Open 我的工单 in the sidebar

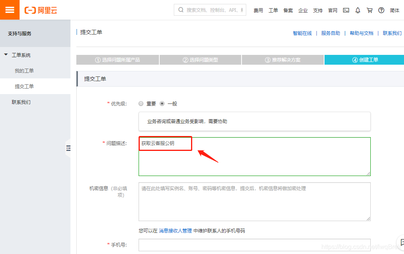pyautogui.click(x=24, y=71)
